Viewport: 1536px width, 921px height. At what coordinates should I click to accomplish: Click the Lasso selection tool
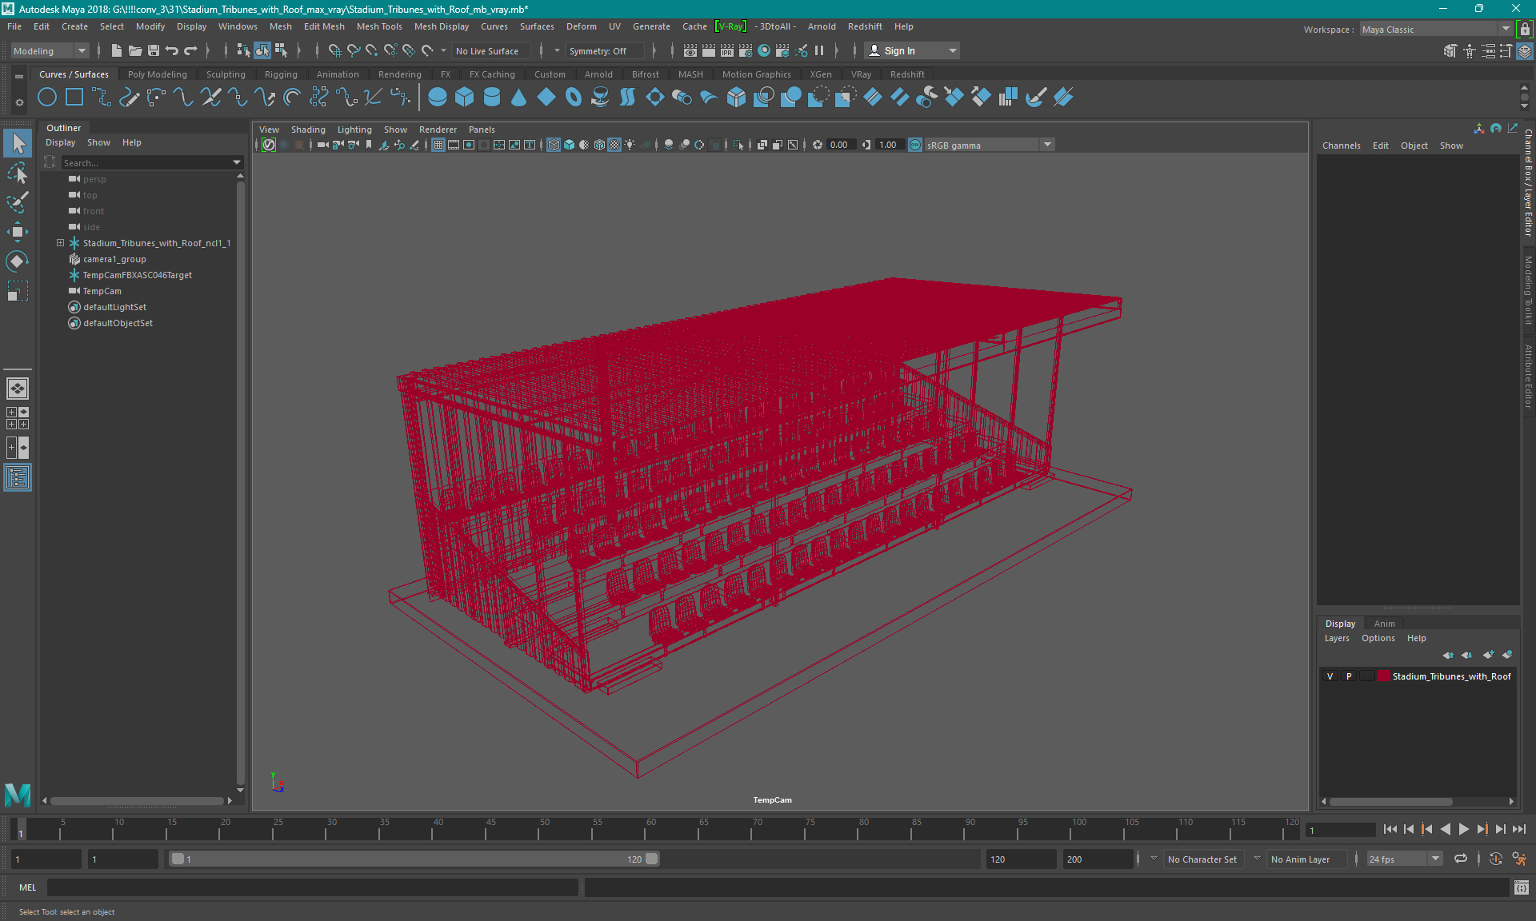(x=18, y=173)
